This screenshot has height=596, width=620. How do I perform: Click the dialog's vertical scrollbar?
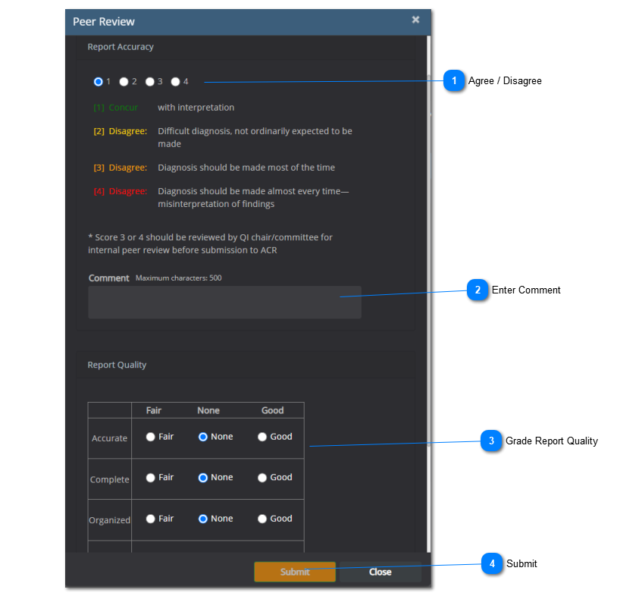(x=429, y=227)
